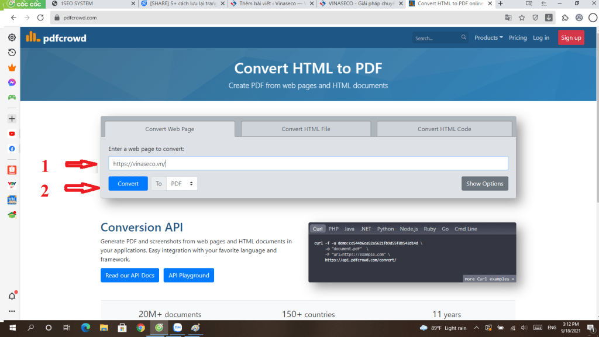Open Messenger in the browser sidebar

pyautogui.click(x=12, y=82)
